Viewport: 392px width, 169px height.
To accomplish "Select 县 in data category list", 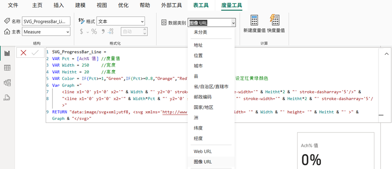I will coord(196,76).
